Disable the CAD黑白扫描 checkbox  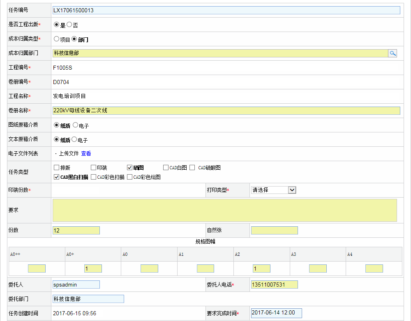click(x=57, y=177)
